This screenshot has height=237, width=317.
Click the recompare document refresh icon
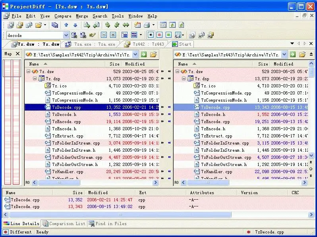point(182,25)
